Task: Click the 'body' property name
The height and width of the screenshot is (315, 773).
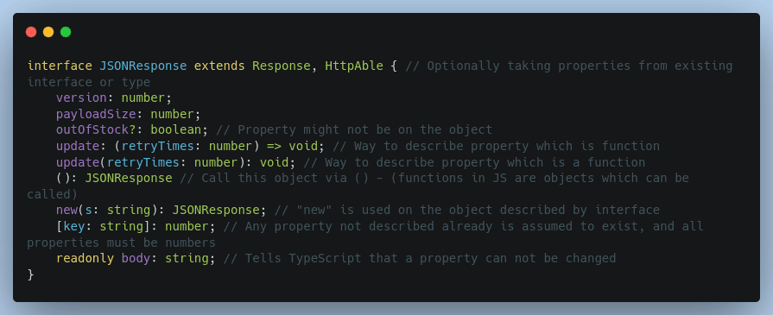Action: [136, 258]
